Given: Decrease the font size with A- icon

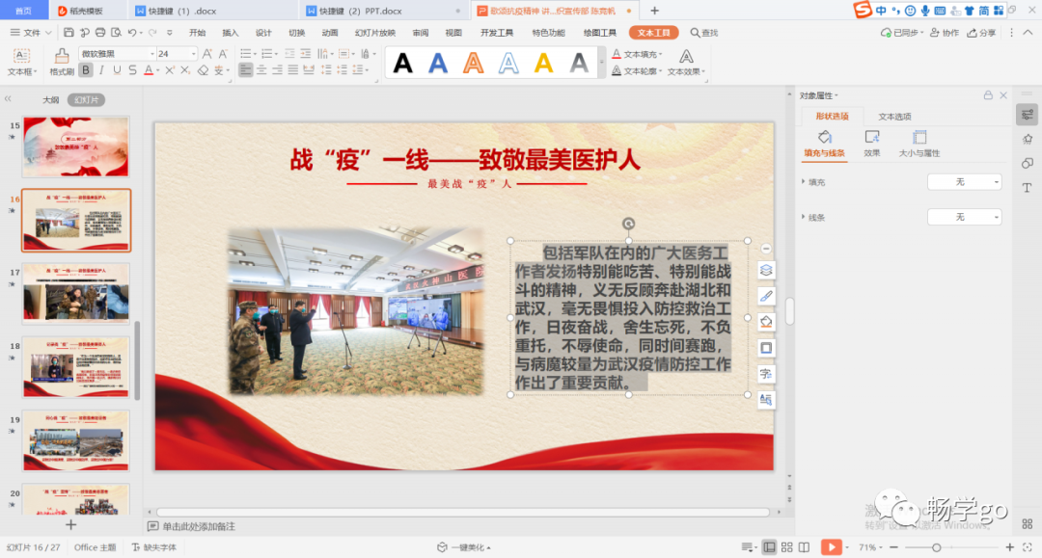Looking at the screenshot, I should pos(223,54).
